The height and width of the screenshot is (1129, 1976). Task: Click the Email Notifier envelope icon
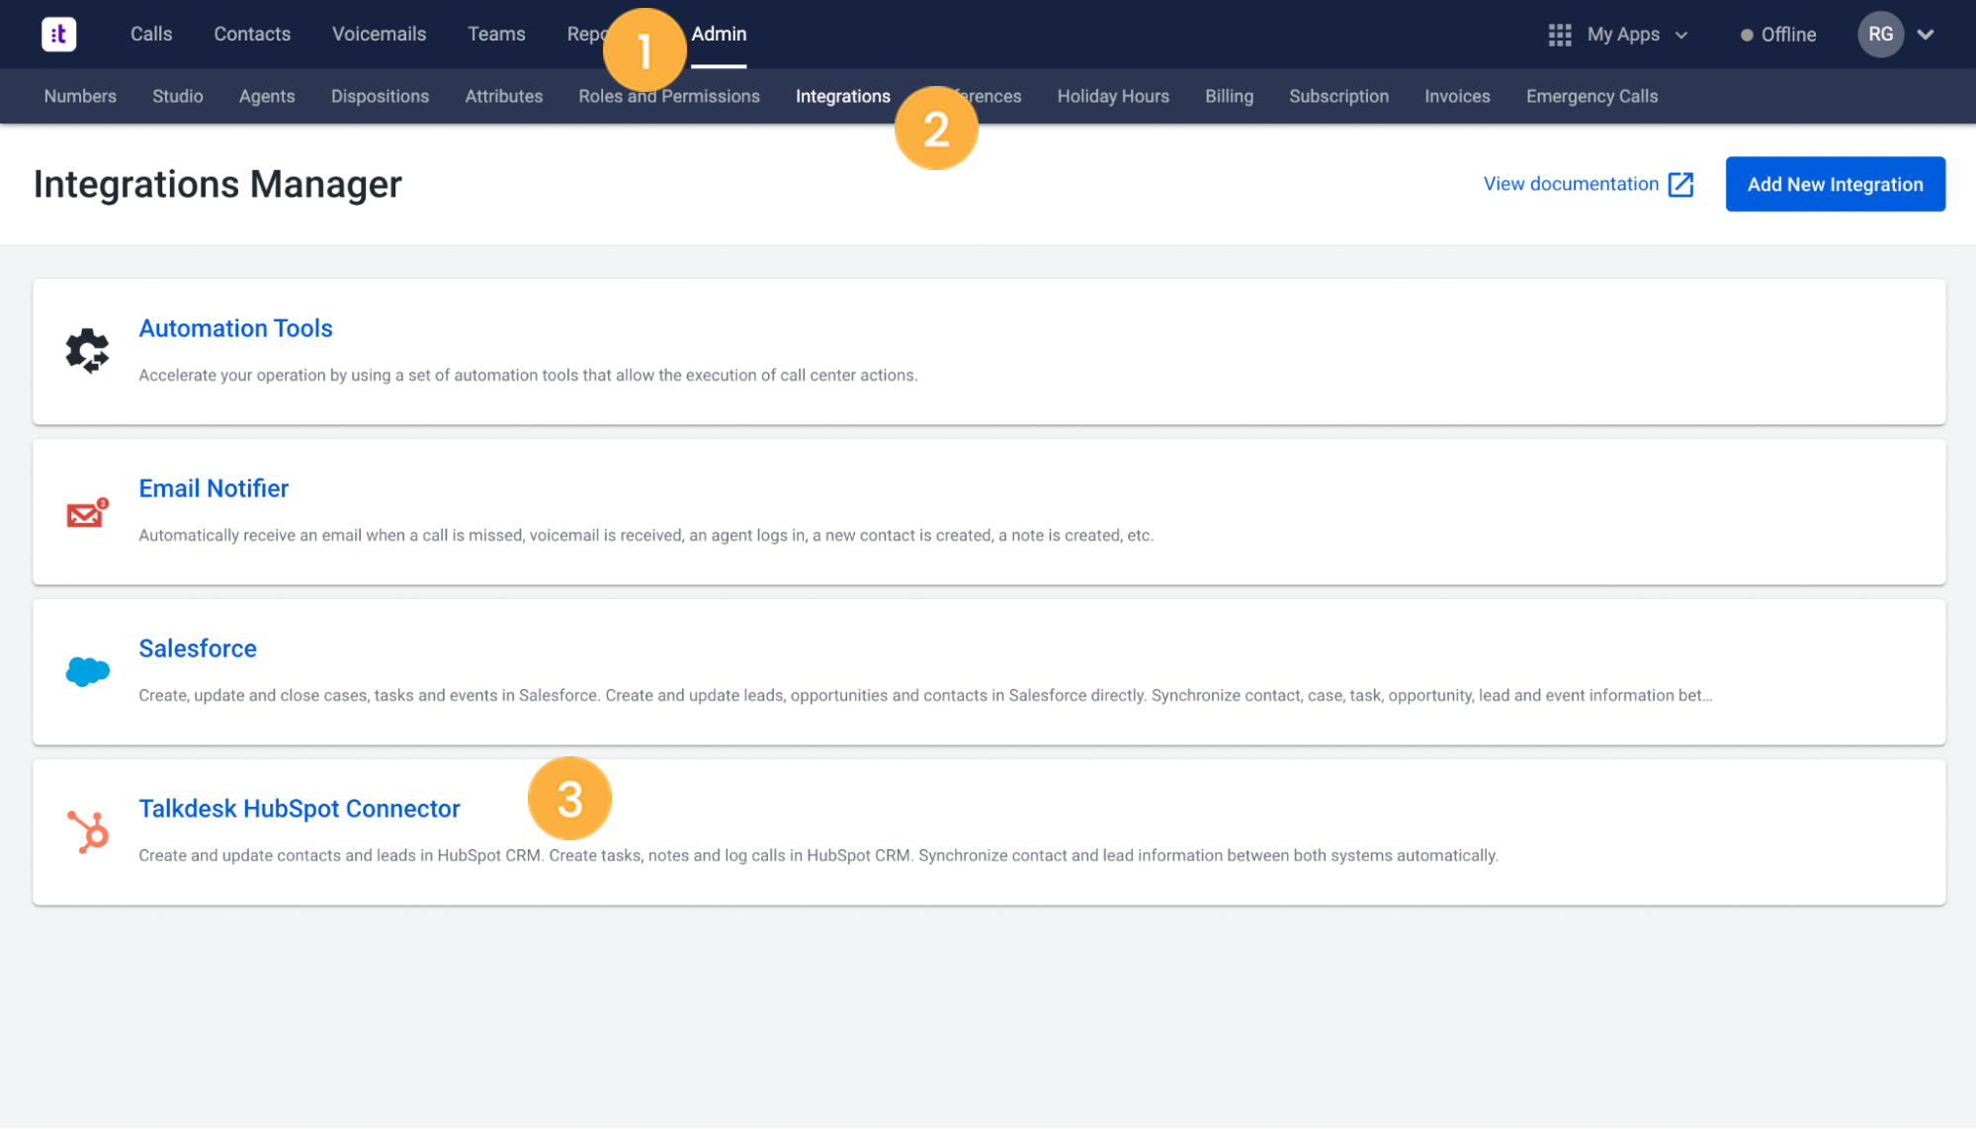click(x=87, y=512)
